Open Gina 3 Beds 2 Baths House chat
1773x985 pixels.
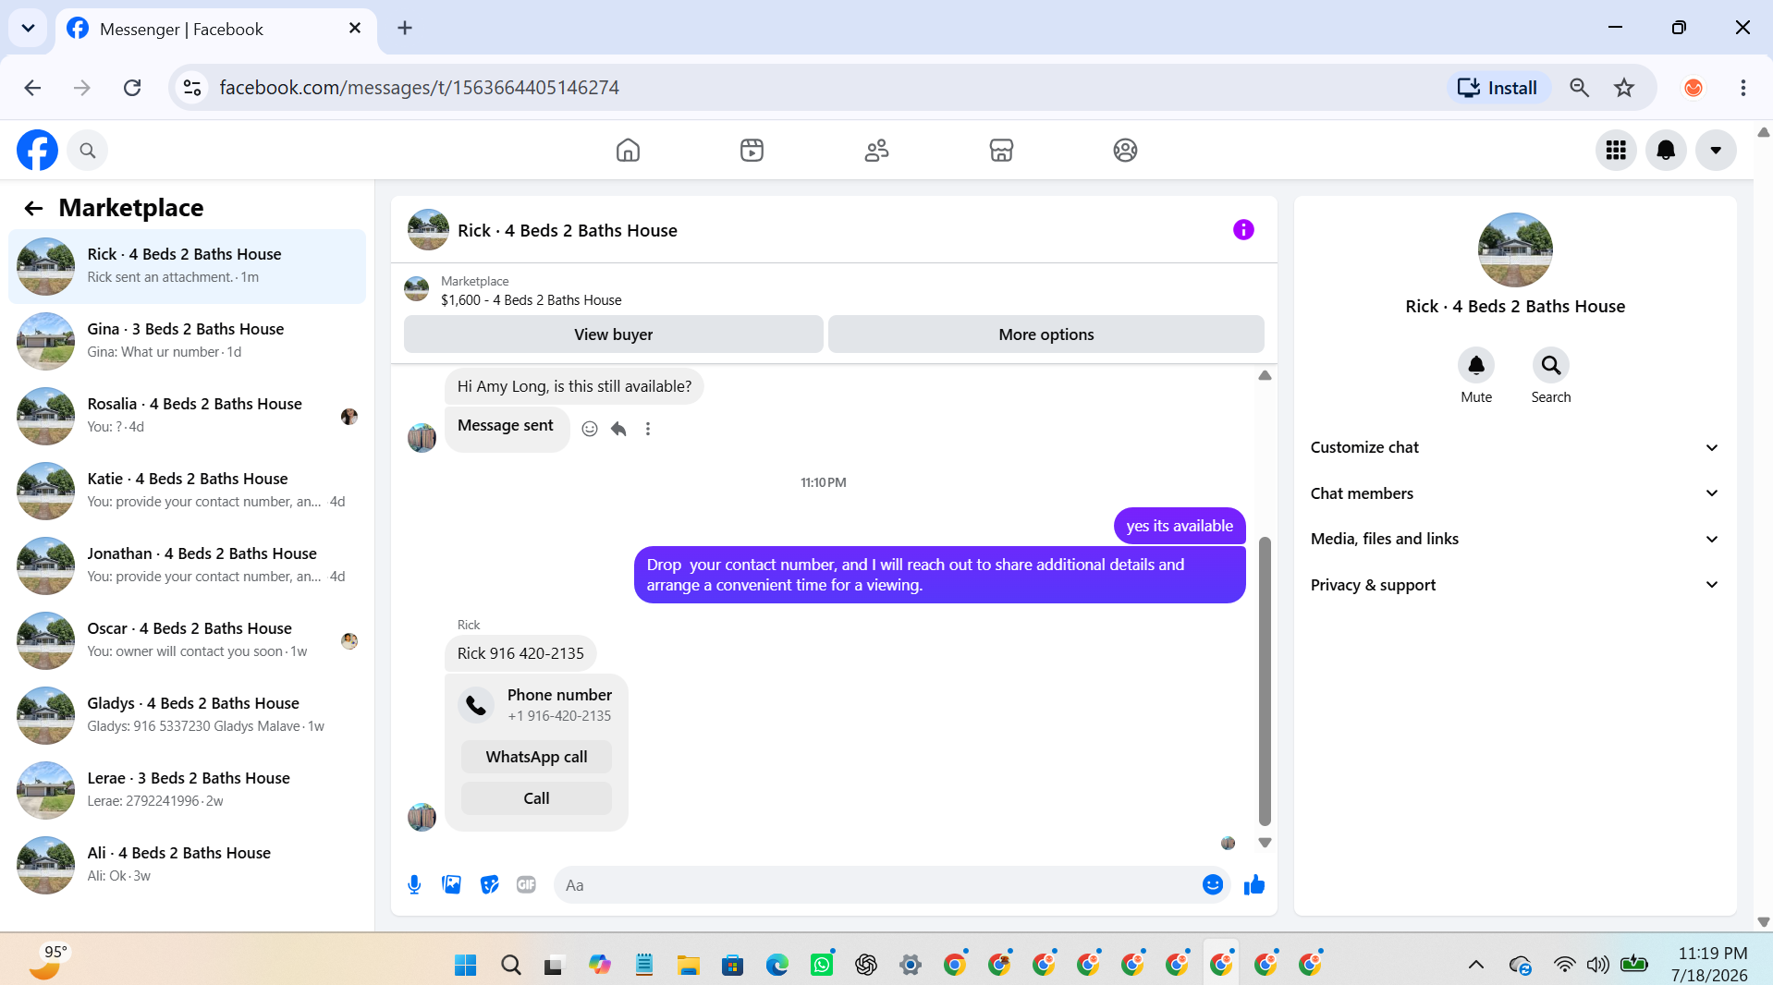pyautogui.click(x=188, y=341)
